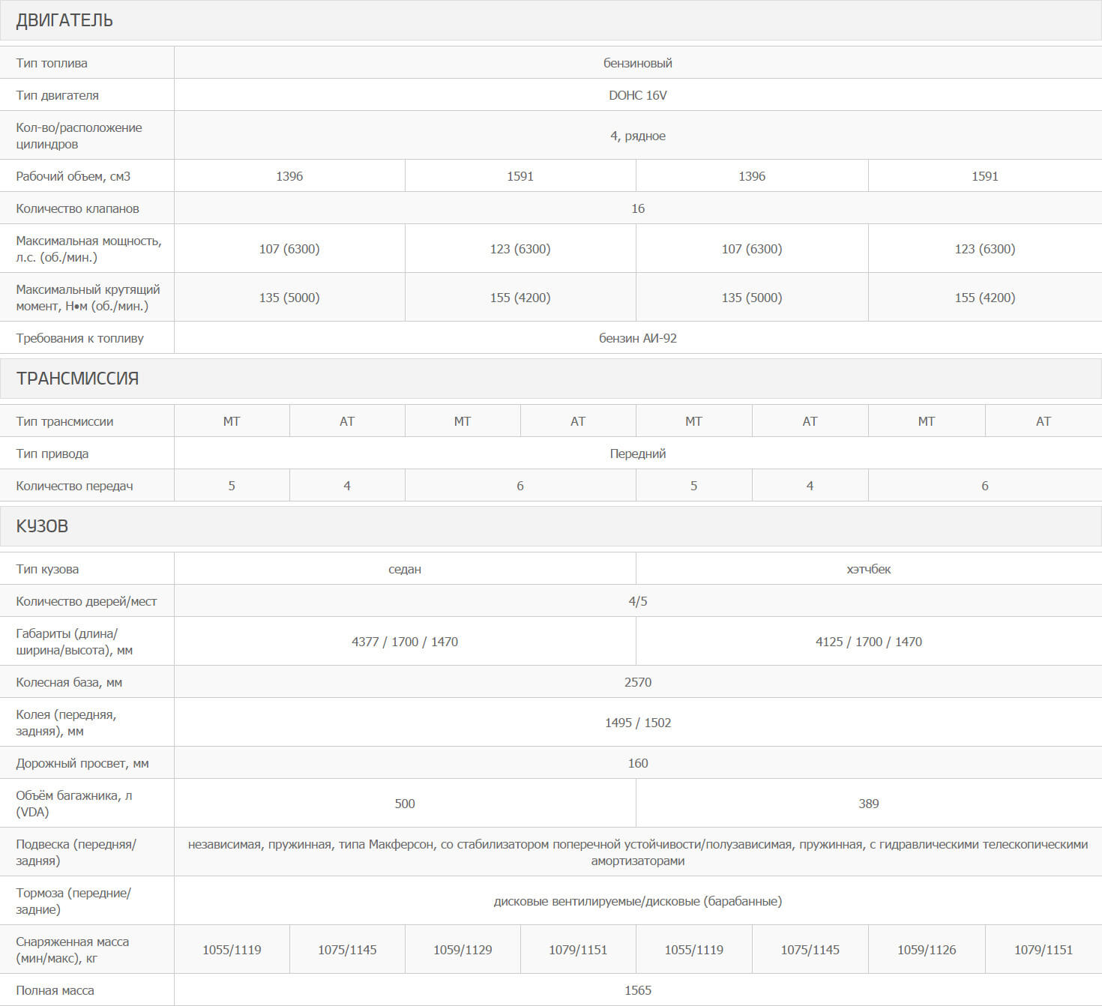Click the 'Снаряженная масса' row label
The width and height of the screenshot is (1102, 1006).
[x=72, y=950]
